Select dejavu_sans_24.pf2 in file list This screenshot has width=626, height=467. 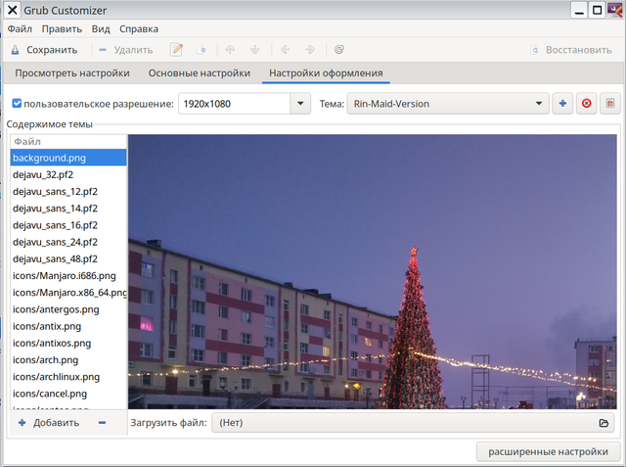pos(68,242)
